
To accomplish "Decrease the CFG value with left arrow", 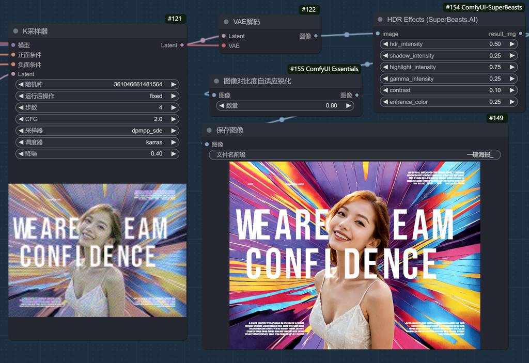I will [20, 119].
